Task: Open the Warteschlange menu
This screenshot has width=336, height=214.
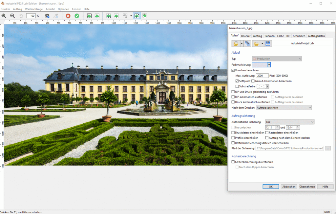Action: 34,9
